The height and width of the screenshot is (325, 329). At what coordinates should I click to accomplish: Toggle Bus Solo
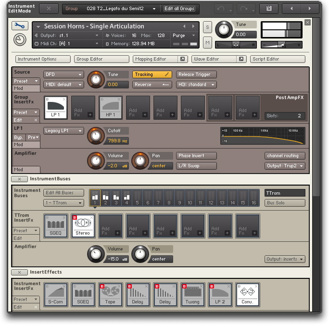coord(285,203)
